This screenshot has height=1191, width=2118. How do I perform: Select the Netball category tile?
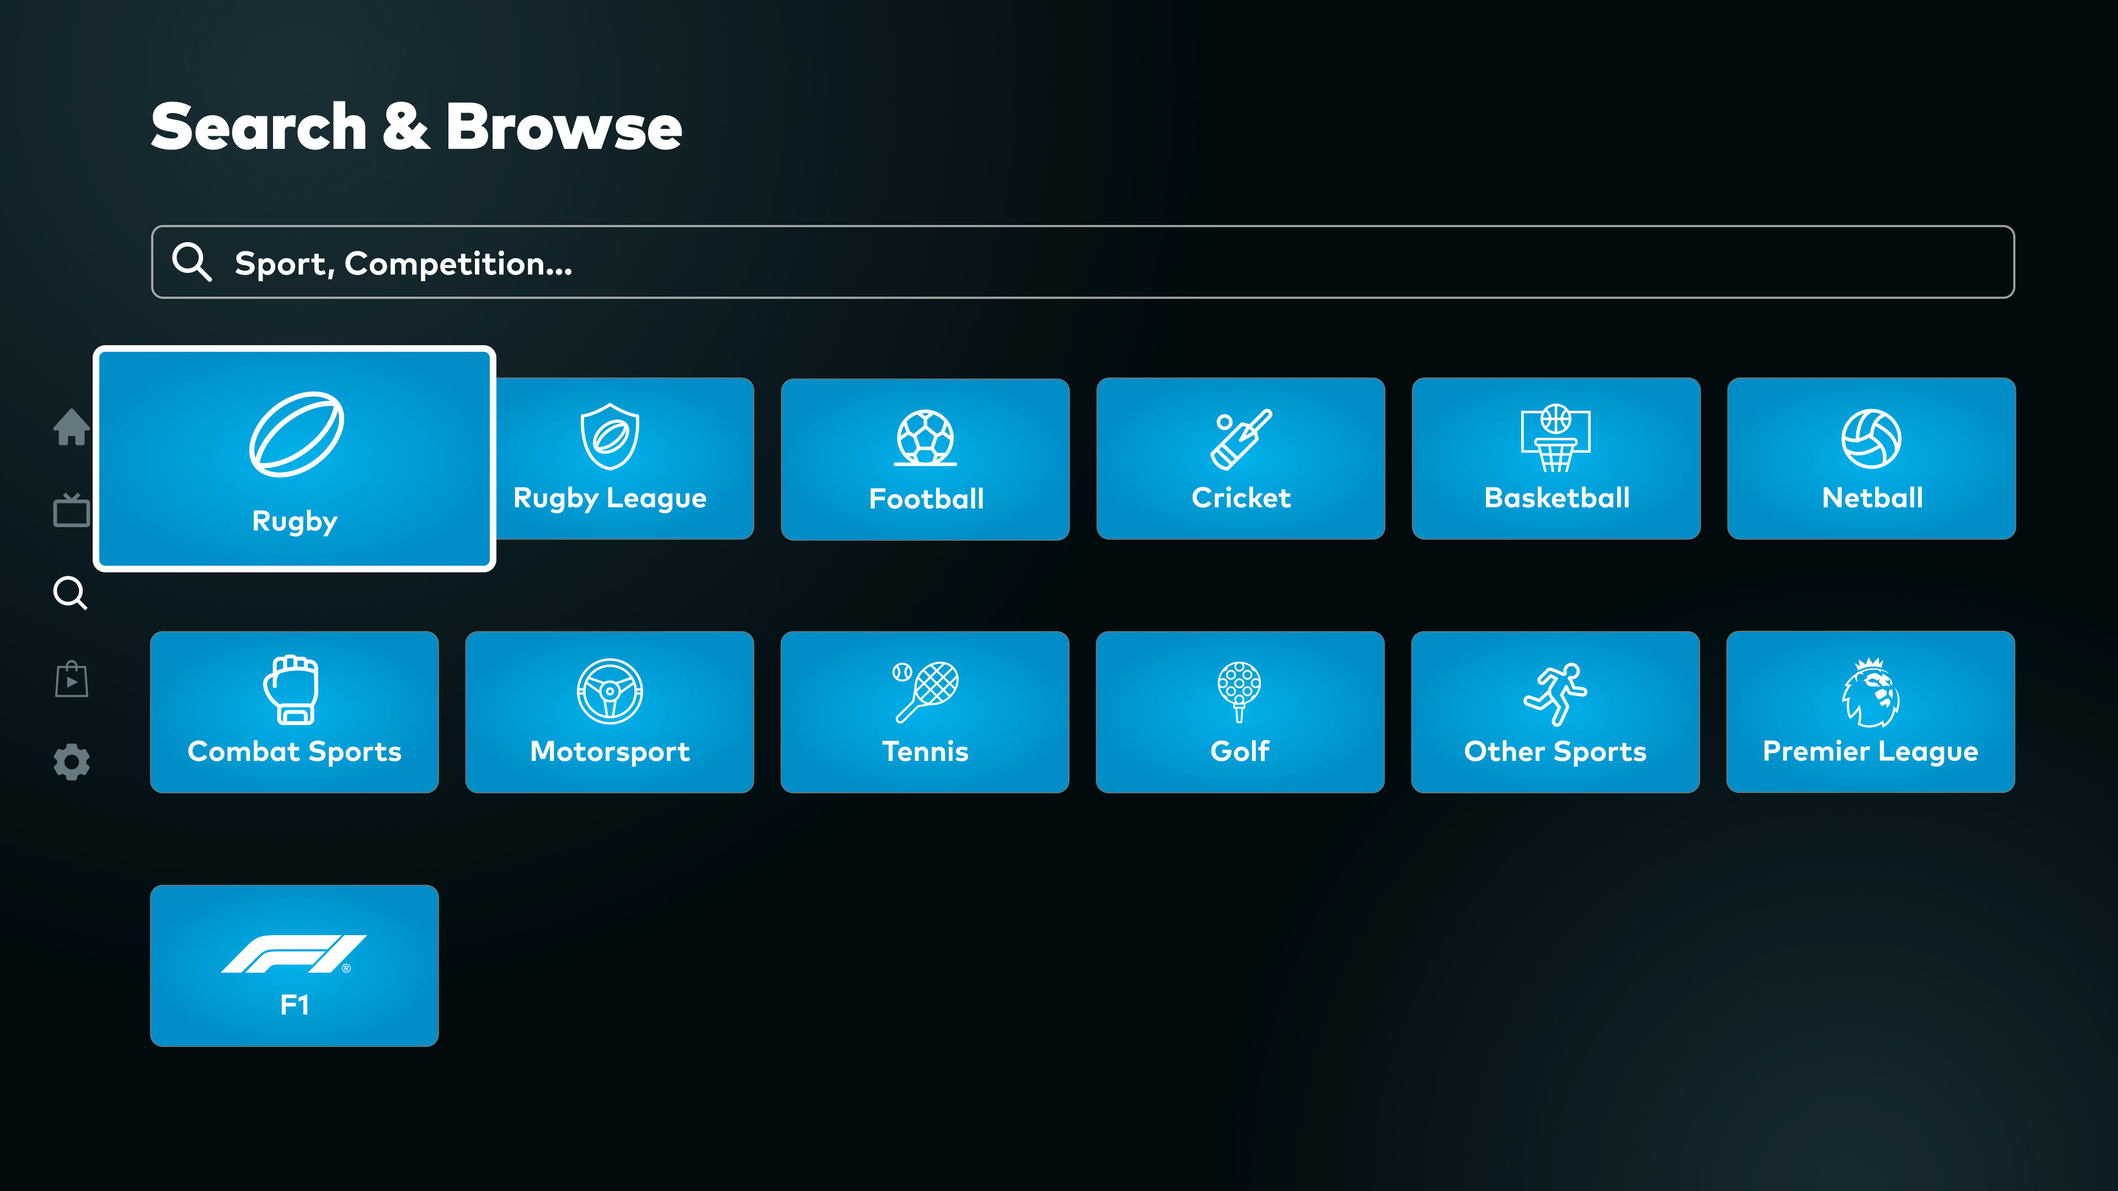[x=1871, y=459]
